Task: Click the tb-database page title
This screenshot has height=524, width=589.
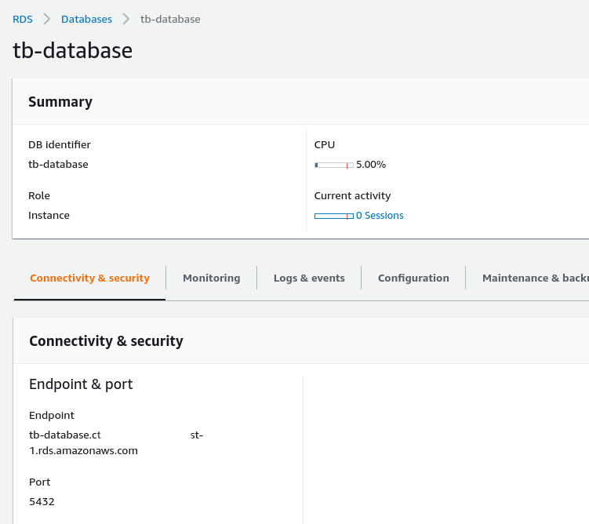Action: point(73,51)
